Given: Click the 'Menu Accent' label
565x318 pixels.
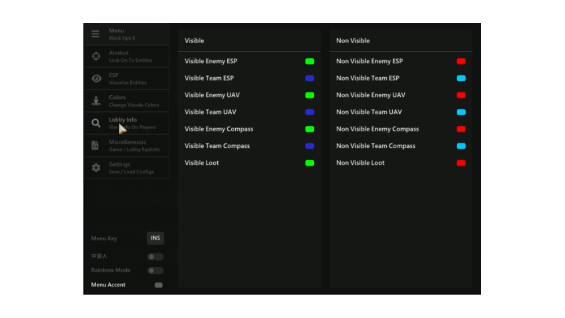Looking at the screenshot, I should [x=108, y=285].
